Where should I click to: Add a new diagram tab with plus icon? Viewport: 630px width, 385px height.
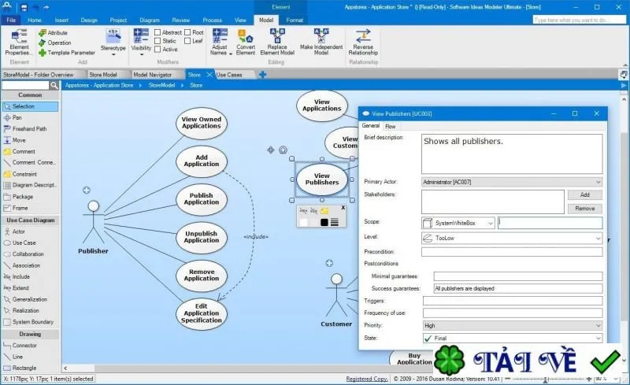(x=262, y=74)
